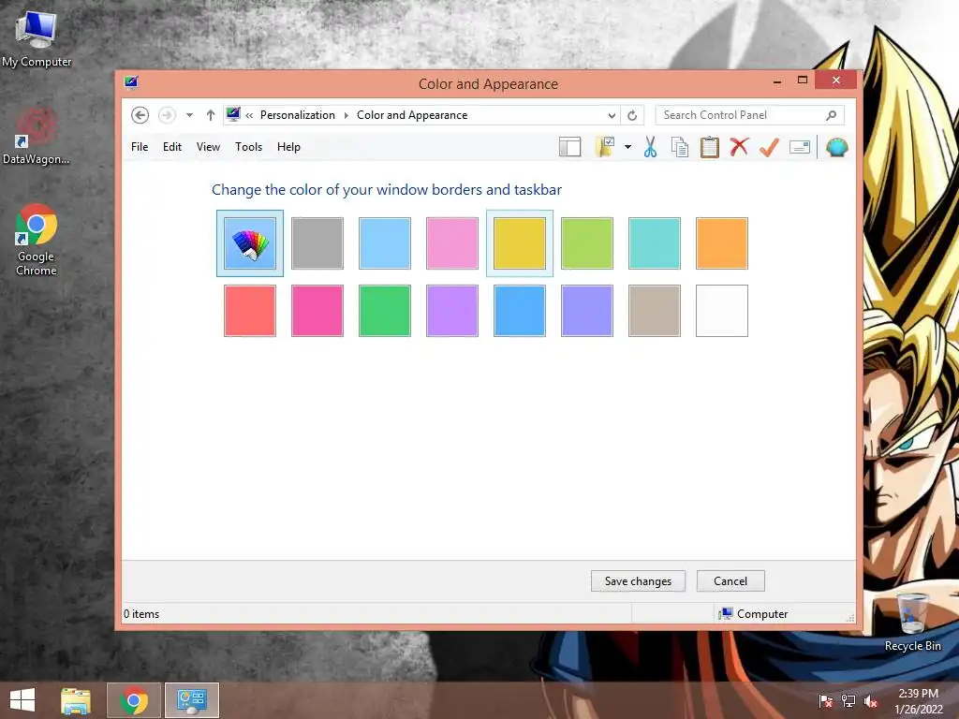Select the green color swatch
Image resolution: width=959 pixels, height=719 pixels.
(x=385, y=311)
